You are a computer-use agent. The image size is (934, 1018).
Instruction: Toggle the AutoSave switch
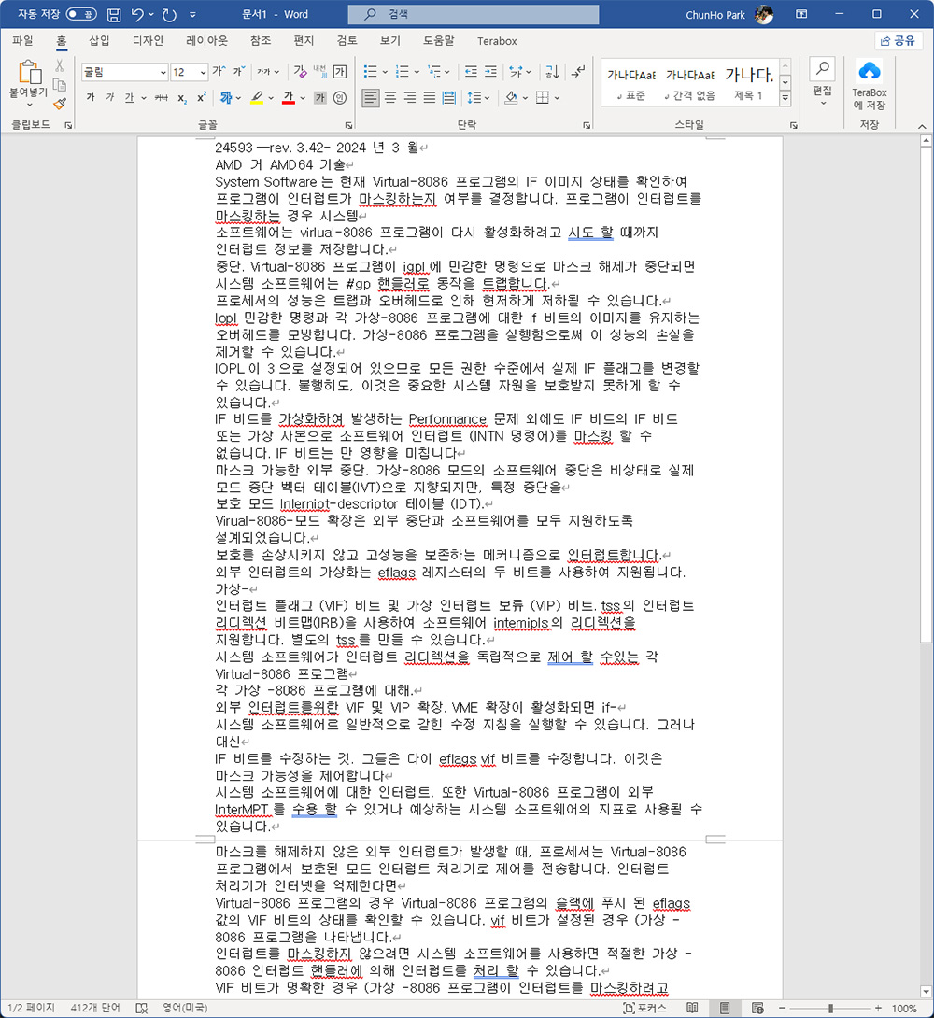pyautogui.click(x=82, y=14)
